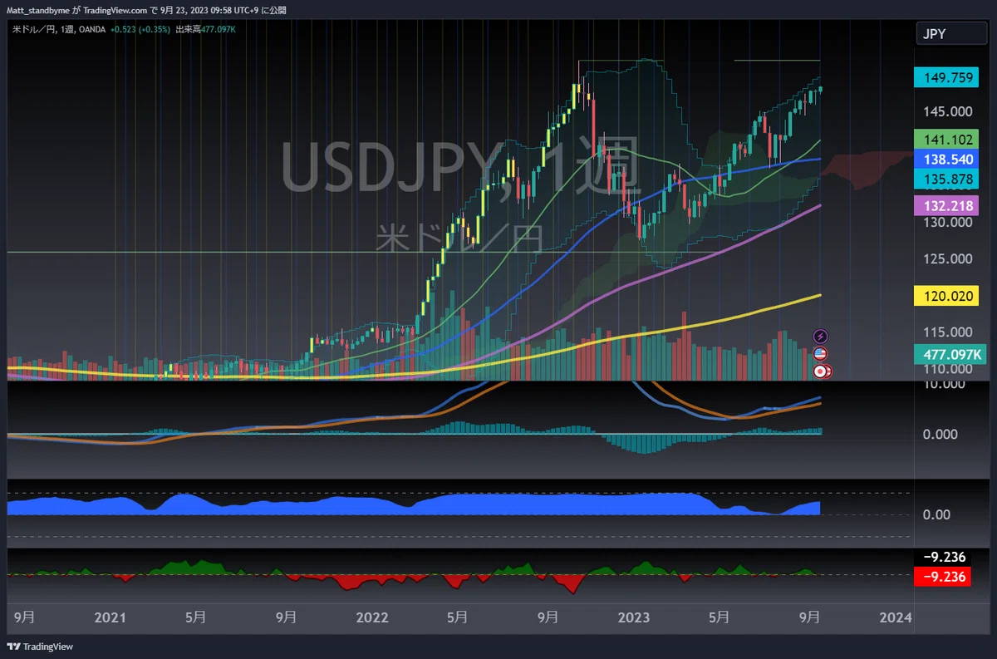Screen dimensions: 997x659
Task: Open the US flag economic event marker
Action: [821, 354]
